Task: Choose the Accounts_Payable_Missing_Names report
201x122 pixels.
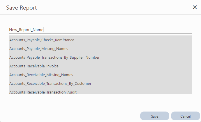Action: pos(39,49)
